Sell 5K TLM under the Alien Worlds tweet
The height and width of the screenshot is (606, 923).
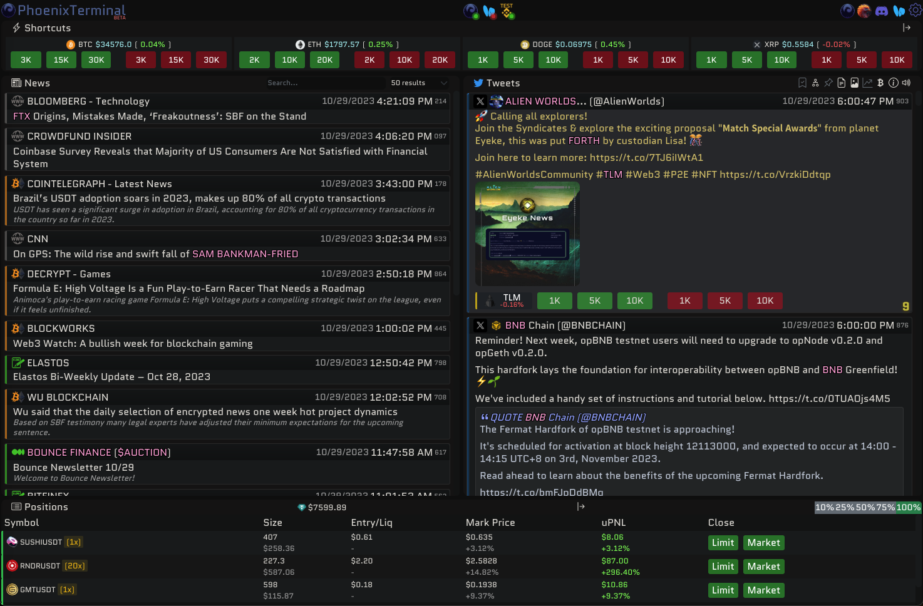pyautogui.click(x=725, y=300)
